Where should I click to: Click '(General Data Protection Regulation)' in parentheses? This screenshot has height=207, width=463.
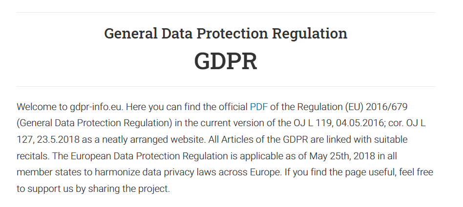pos(94,123)
